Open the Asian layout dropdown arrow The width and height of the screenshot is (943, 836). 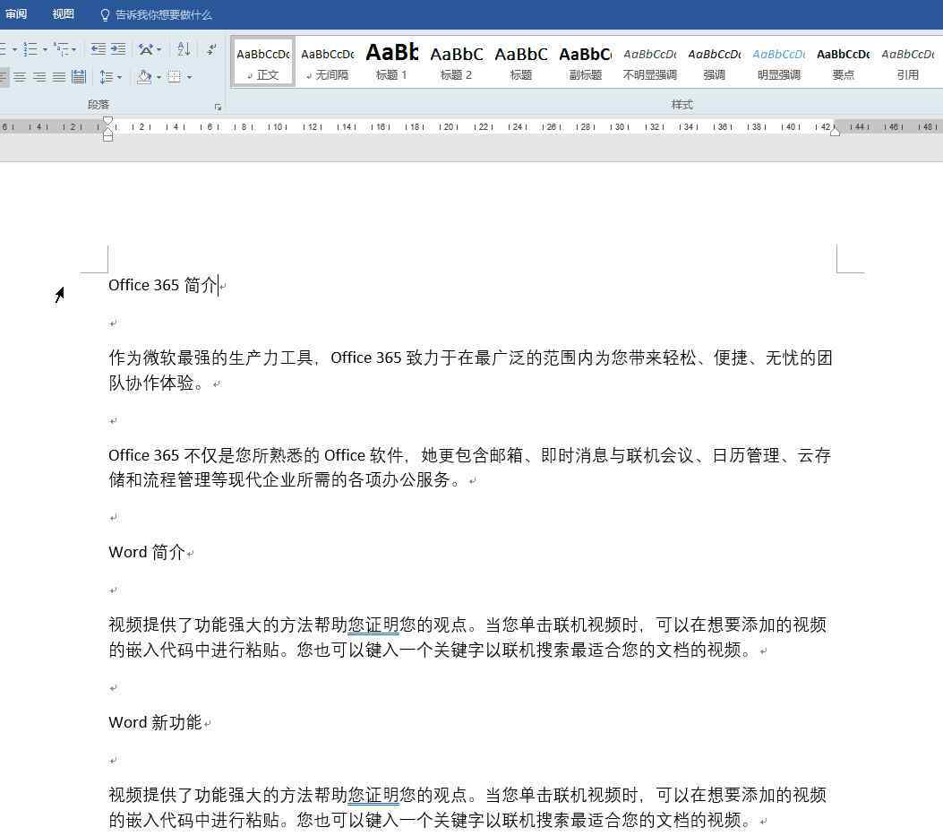tap(159, 50)
